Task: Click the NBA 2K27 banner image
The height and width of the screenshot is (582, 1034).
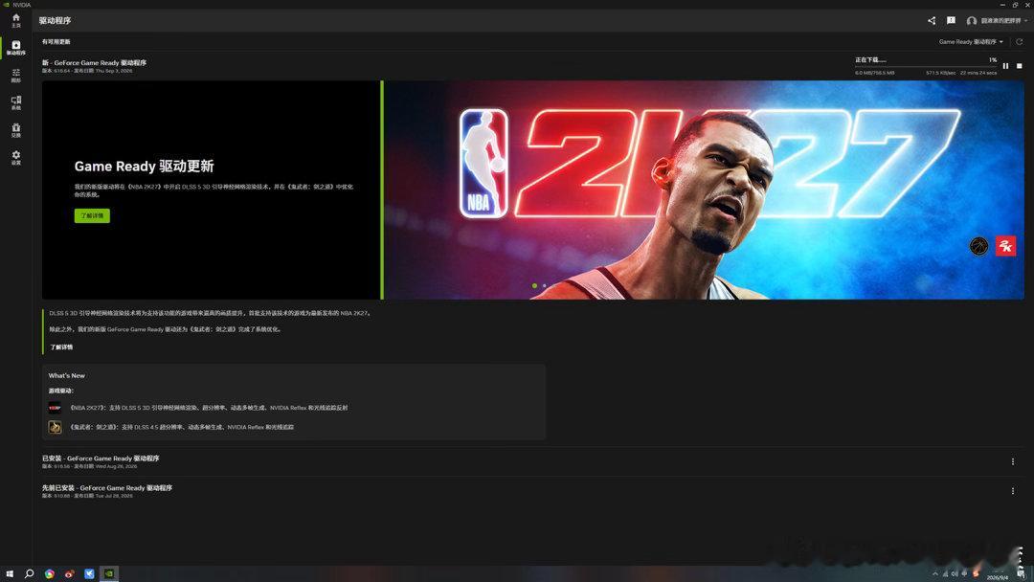Action: 704,190
